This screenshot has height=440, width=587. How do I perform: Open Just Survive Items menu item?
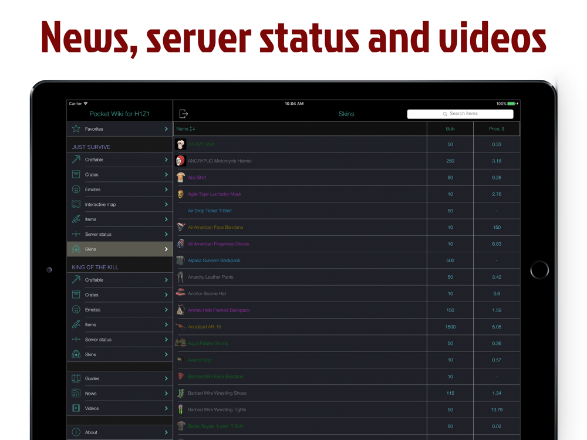[x=119, y=219]
